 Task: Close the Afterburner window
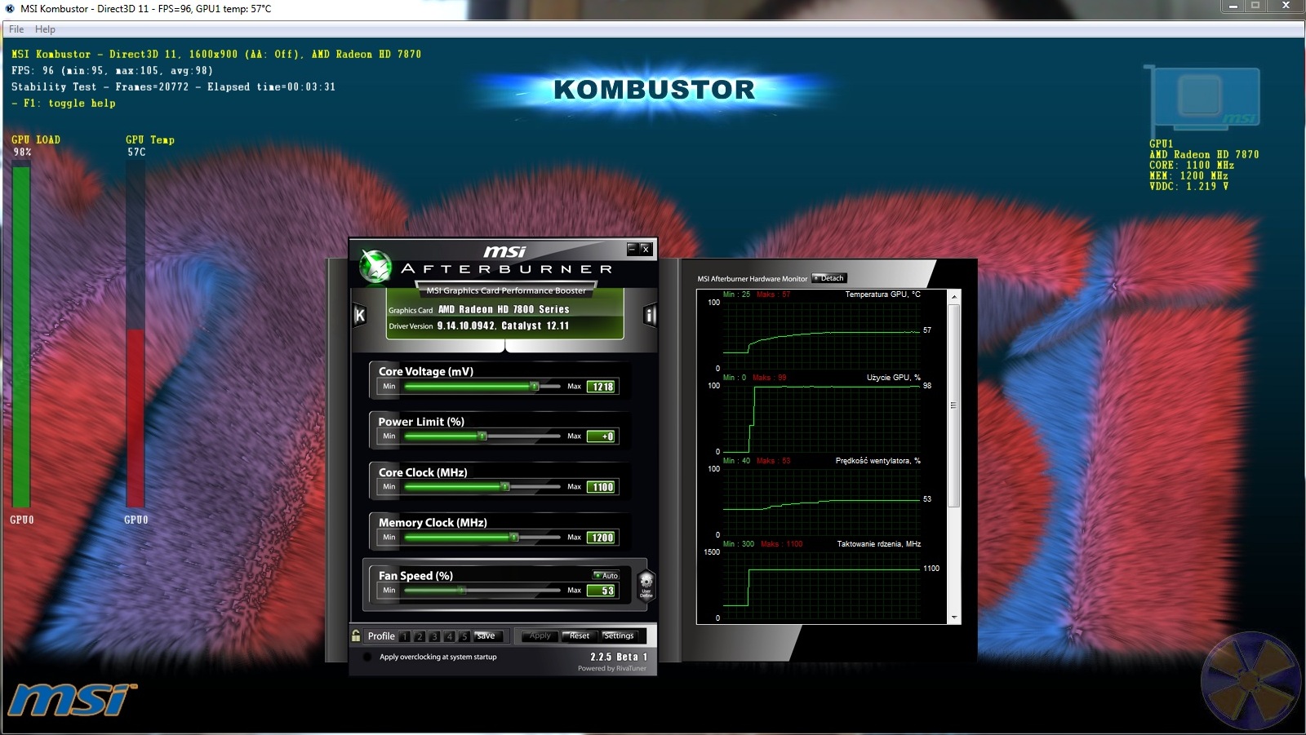click(x=645, y=249)
